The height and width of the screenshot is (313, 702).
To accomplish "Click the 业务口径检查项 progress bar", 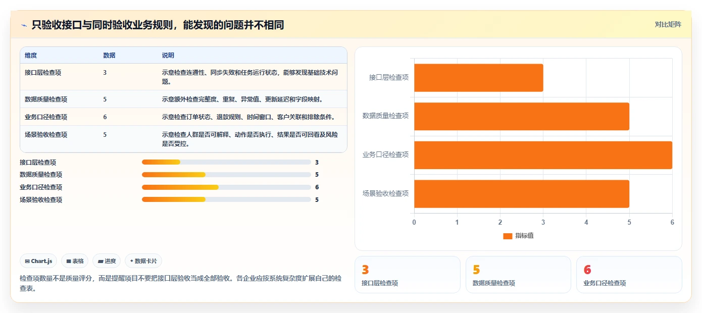I will pos(226,187).
